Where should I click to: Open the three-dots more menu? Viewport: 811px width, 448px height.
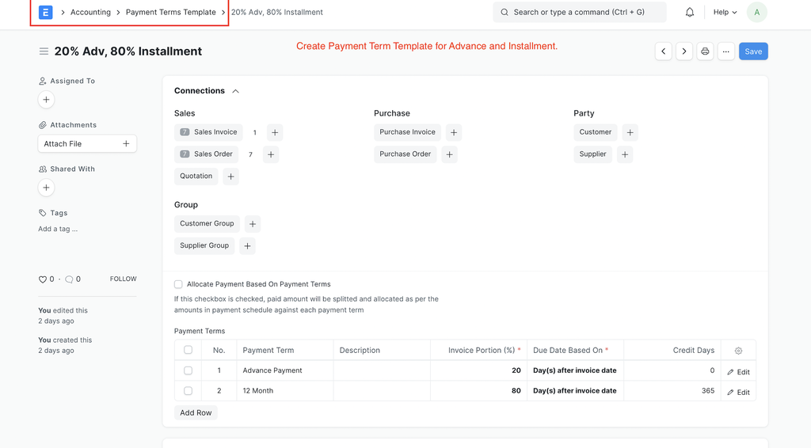point(726,51)
